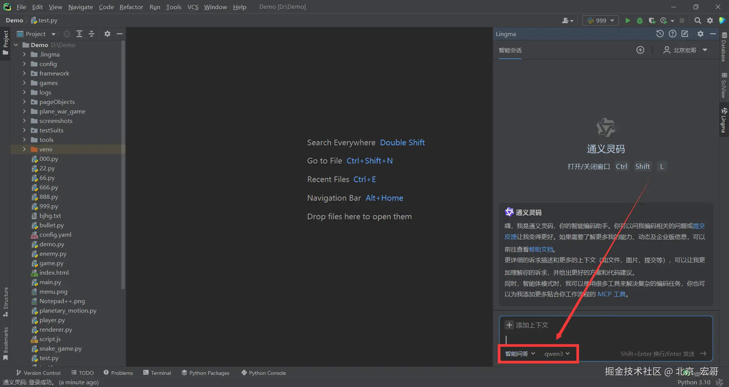Expand the .lingma folder
Image resolution: width=729 pixels, height=387 pixels.
click(x=24, y=54)
